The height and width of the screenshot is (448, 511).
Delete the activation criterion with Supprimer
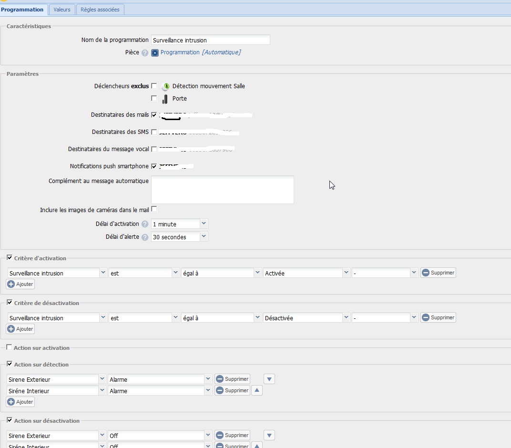coord(438,273)
